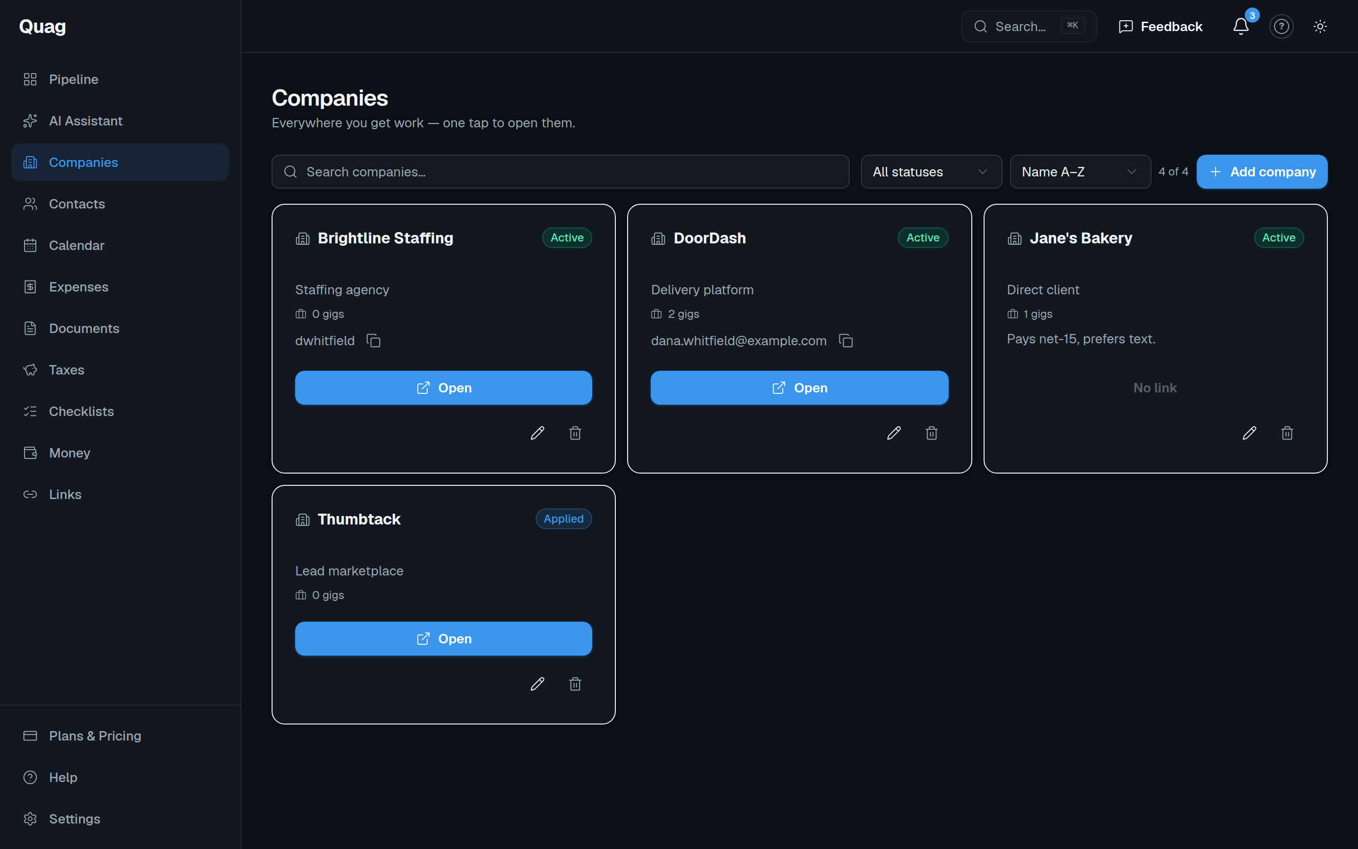Go to Contacts in the sidebar
Screen dimensions: 1358x849
tap(120, 204)
